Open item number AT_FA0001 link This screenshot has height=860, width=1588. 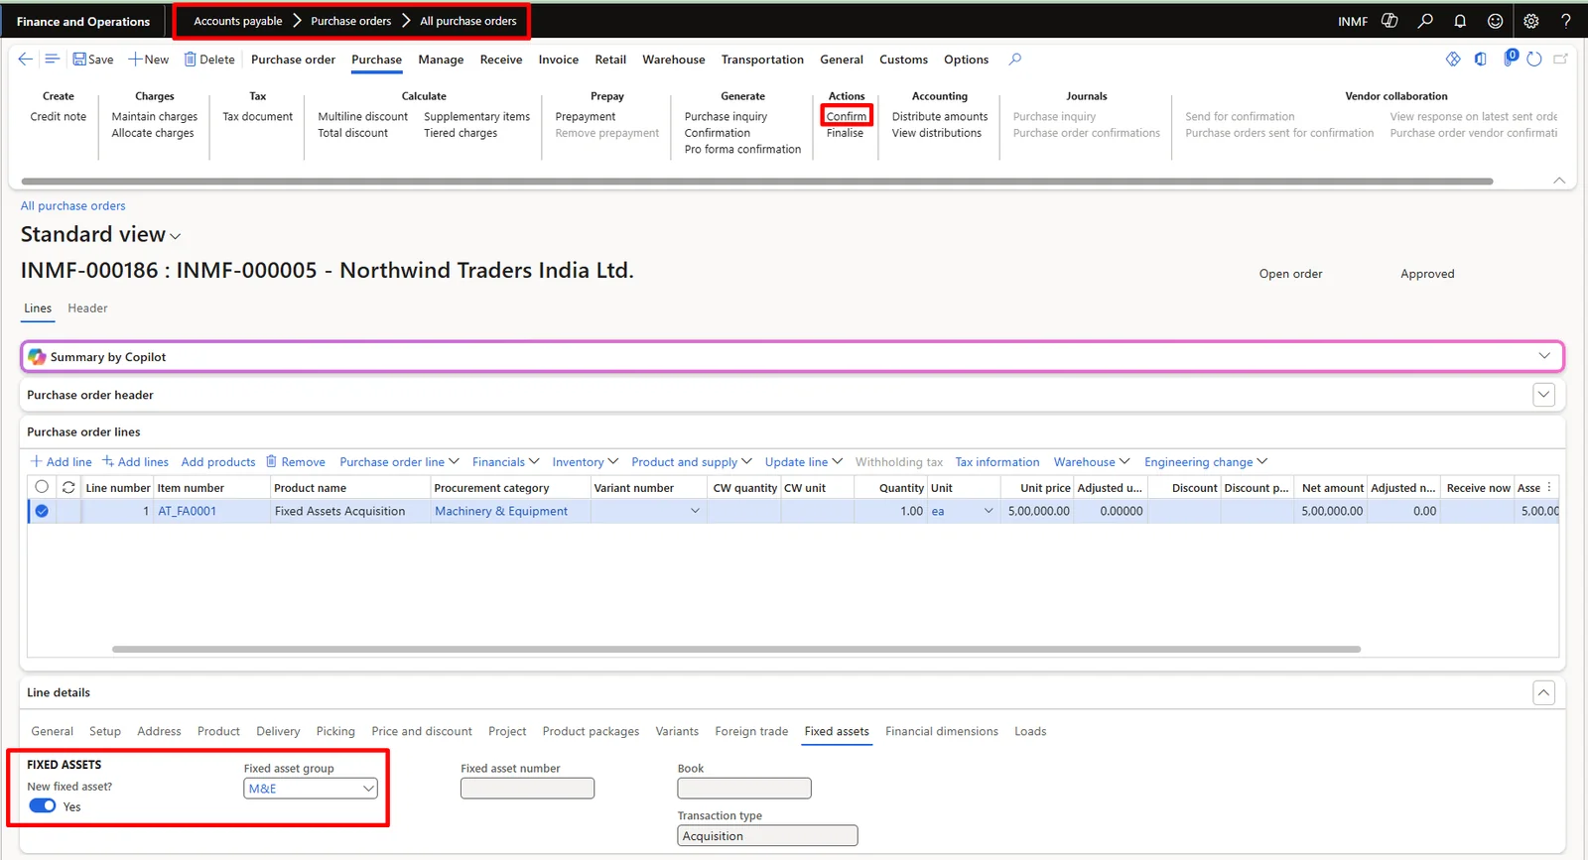coord(188,511)
